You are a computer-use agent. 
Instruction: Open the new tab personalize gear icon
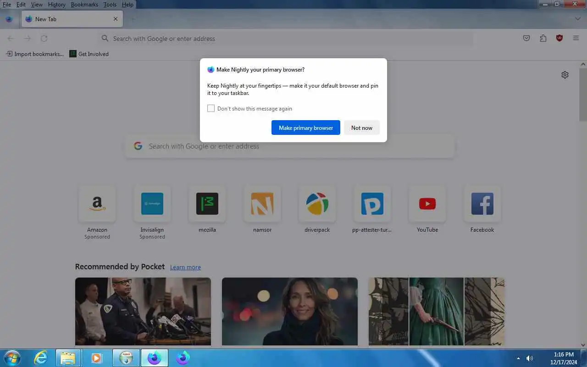(565, 75)
